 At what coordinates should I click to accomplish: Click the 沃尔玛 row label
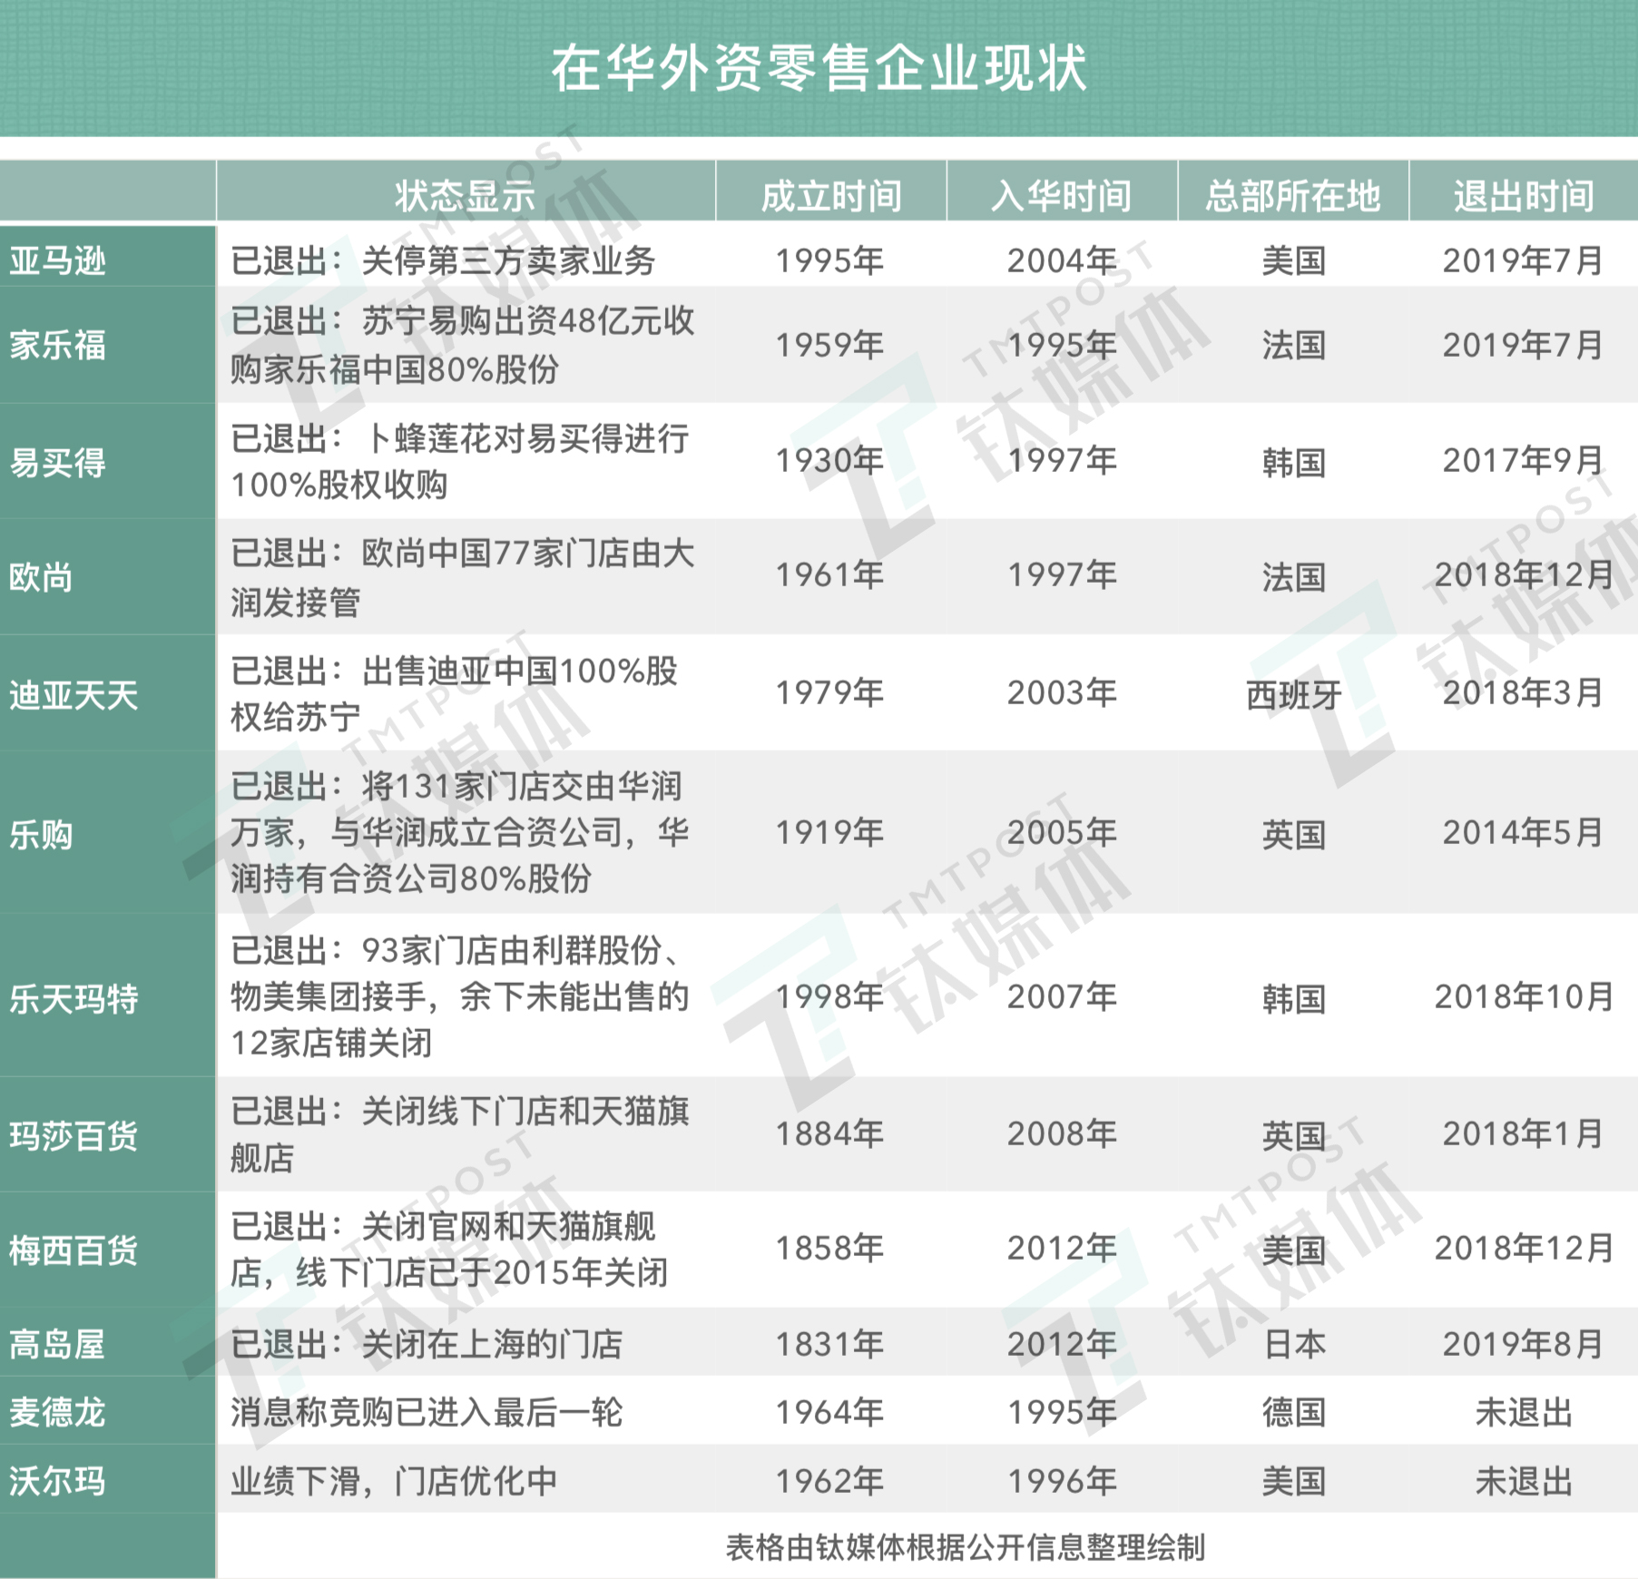coord(58,1481)
